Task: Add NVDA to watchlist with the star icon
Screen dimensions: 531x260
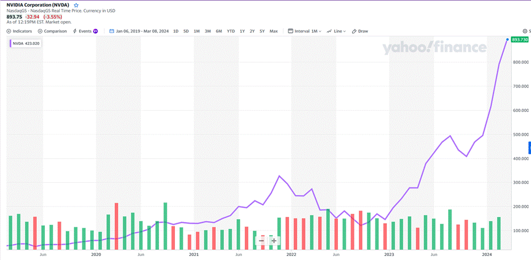Action: (76, 6)
